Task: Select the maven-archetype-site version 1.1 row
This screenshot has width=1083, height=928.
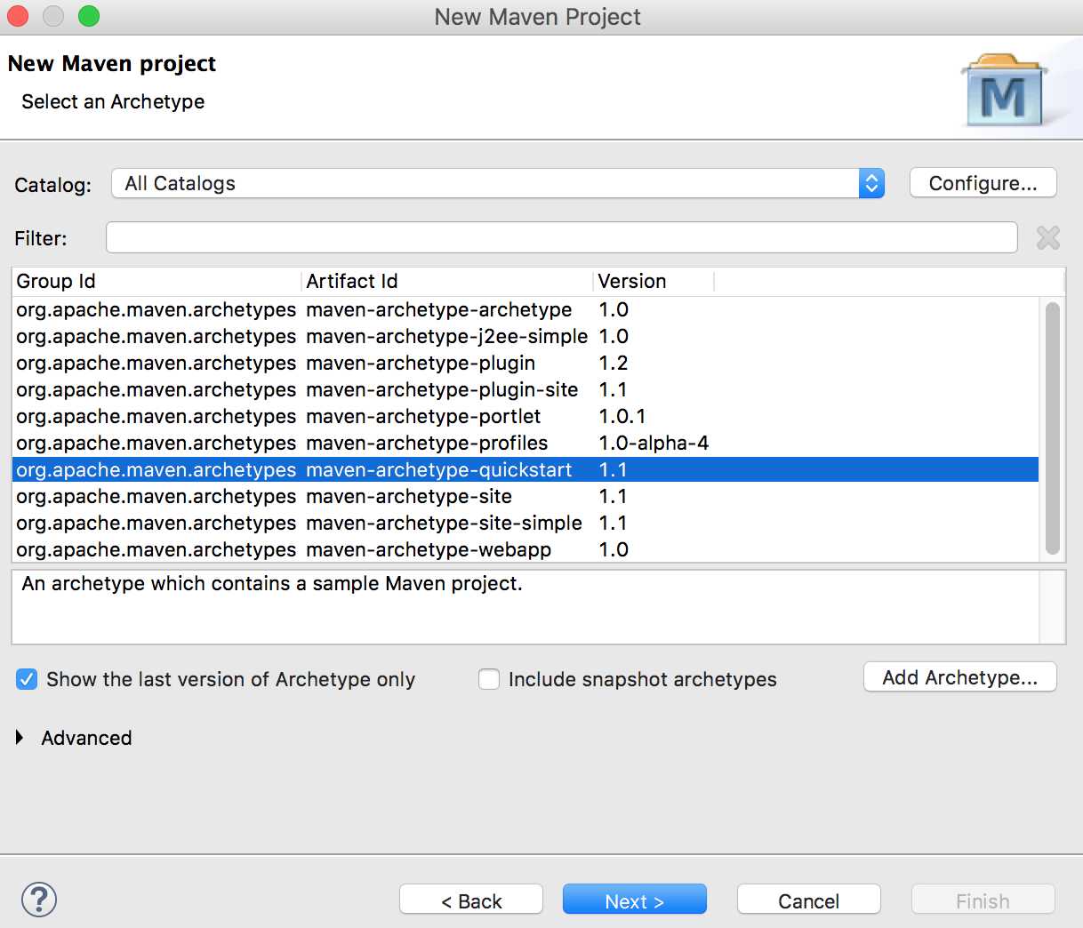Action: tap(525, 496)
